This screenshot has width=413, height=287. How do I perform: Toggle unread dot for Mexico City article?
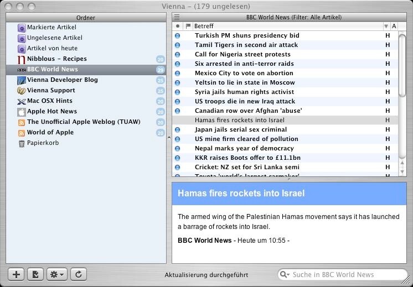pos(178,73)
